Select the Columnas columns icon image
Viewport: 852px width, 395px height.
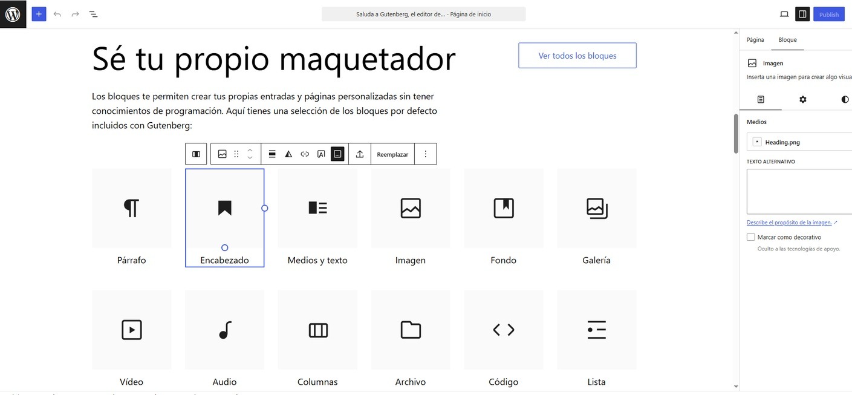pos(317,330)
